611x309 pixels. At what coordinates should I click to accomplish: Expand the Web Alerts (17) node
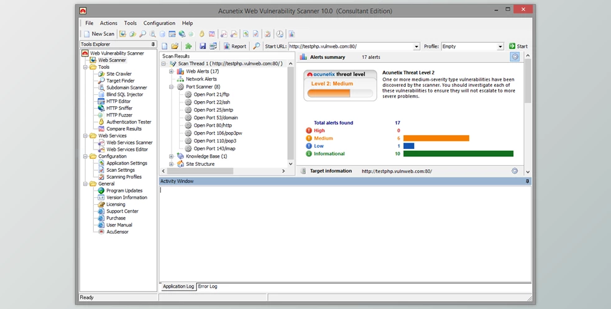[171, 71]
